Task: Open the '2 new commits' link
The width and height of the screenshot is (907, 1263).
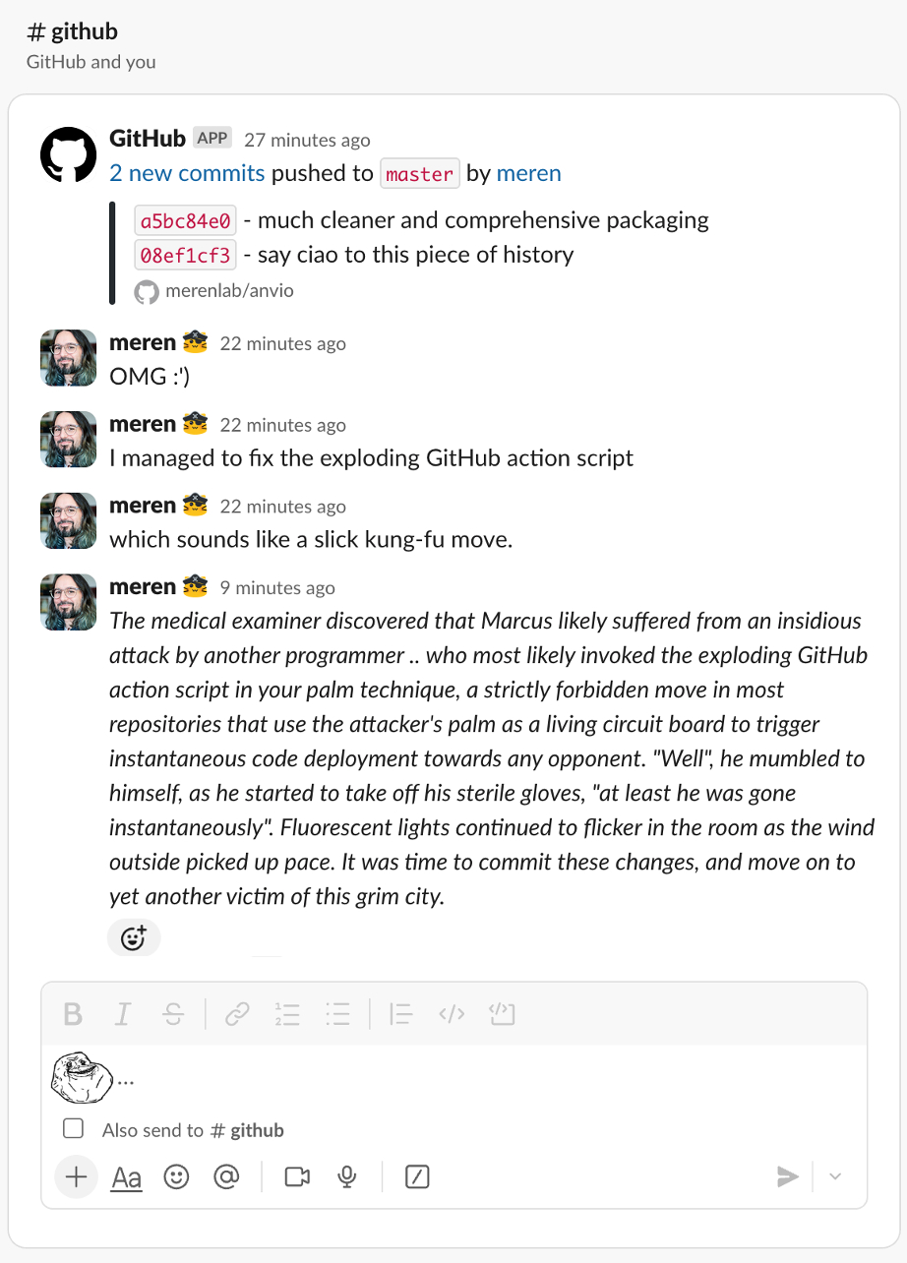Action: 187,173
